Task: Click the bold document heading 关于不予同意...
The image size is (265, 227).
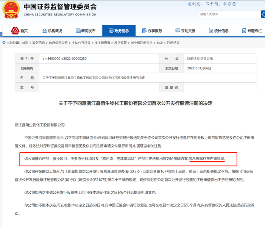Action: 136,103
